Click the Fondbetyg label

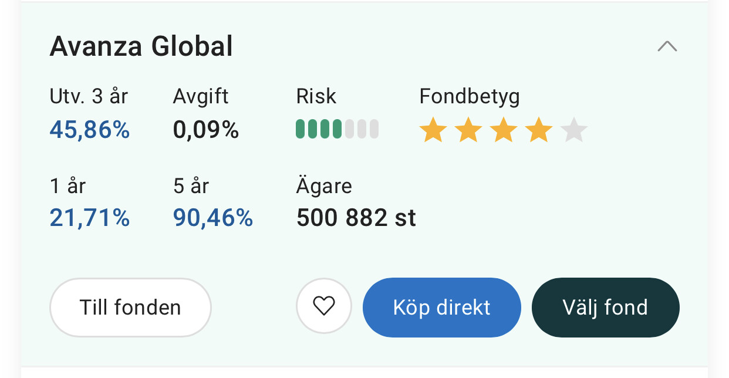click(x=470, y=96)
